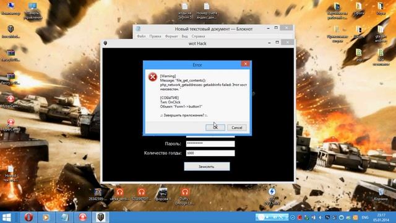Open the upper HyperCam desktop icon
This screenshot has height=223, width=396.
(x=11, y=102)
